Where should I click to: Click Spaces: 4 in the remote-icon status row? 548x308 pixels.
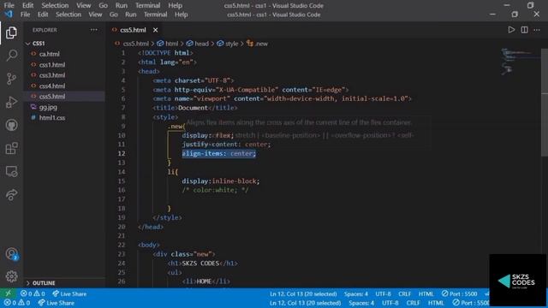[356, 294]
